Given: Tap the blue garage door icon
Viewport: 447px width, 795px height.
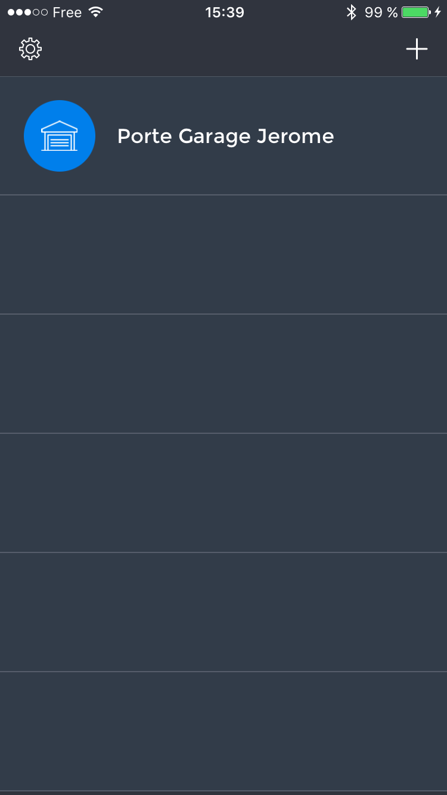Looking at the screenshot, I should pos(60,136).
